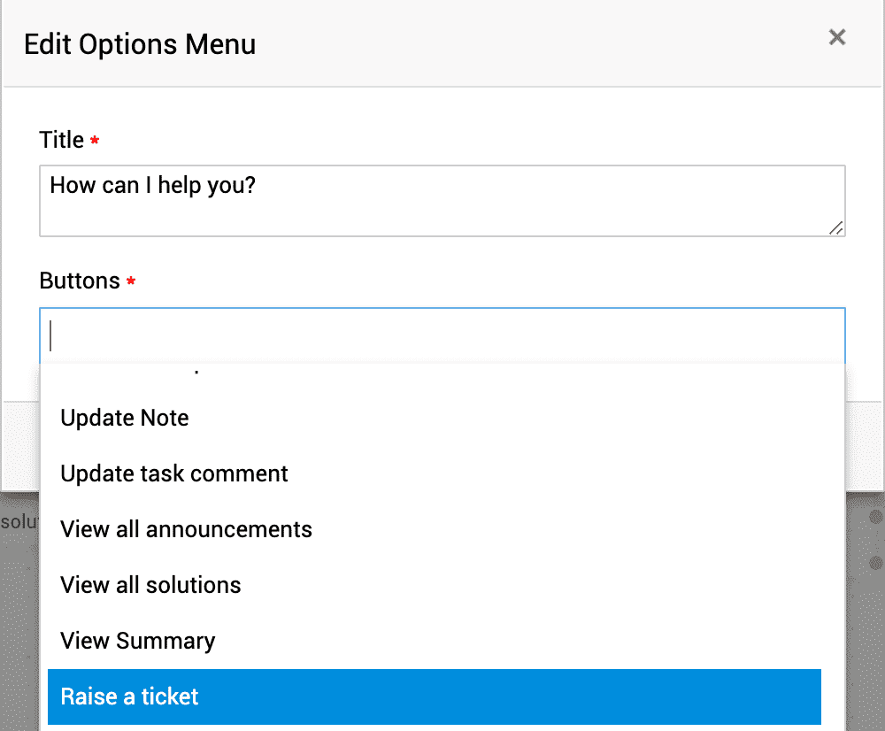Click the "Edit Options Menu" dialog header
Viewport: 885px width, 731px height.
pos(139,43)
